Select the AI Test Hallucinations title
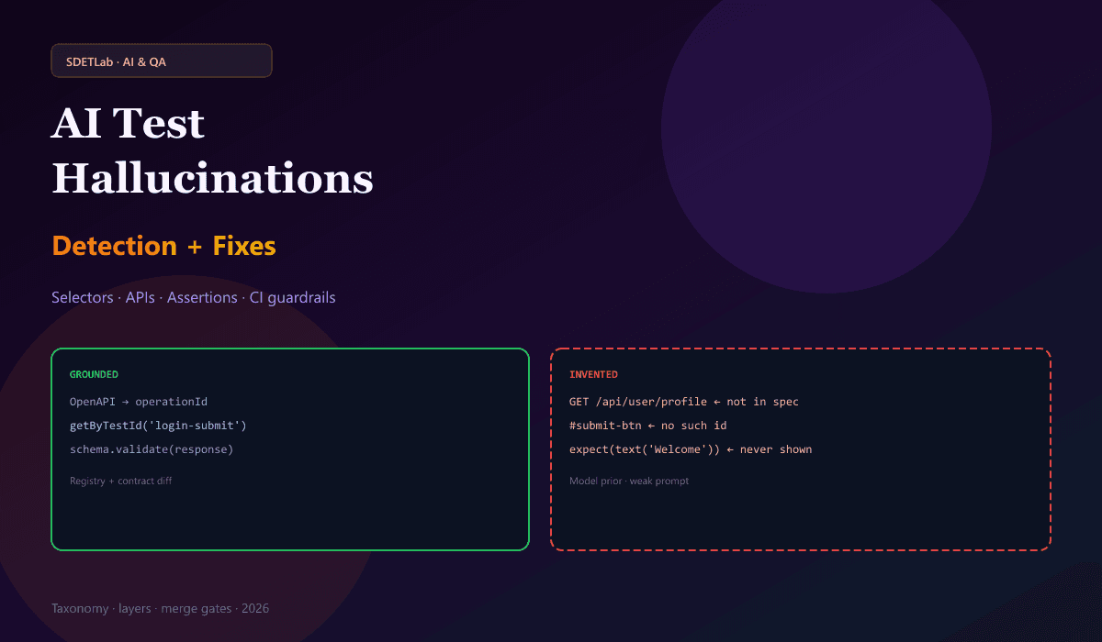 click(x=213, y=151)
